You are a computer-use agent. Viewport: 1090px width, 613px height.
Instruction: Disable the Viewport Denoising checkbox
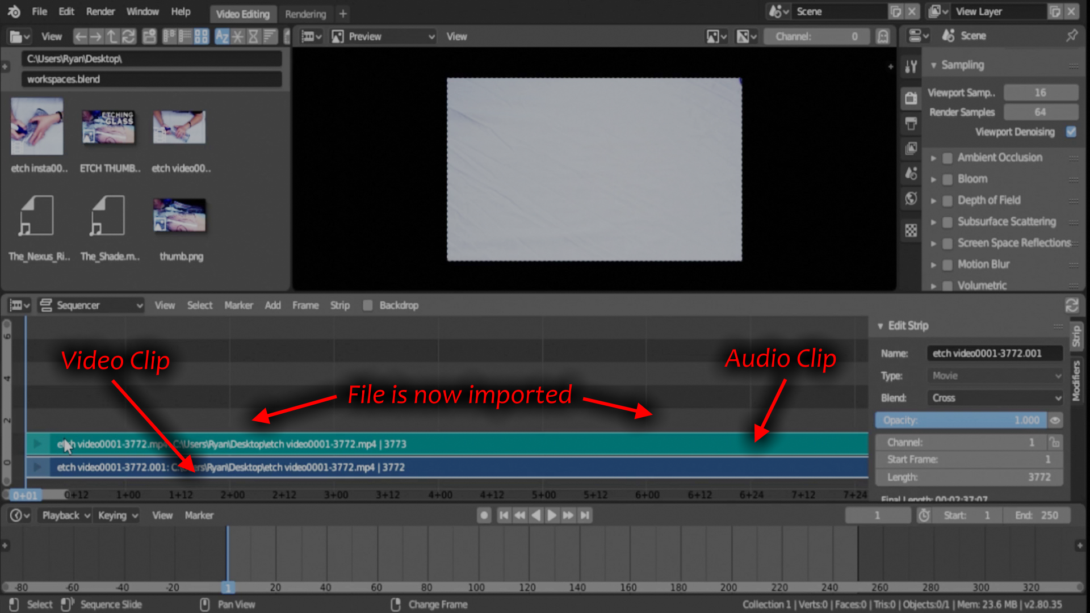tap(1071, 132)
